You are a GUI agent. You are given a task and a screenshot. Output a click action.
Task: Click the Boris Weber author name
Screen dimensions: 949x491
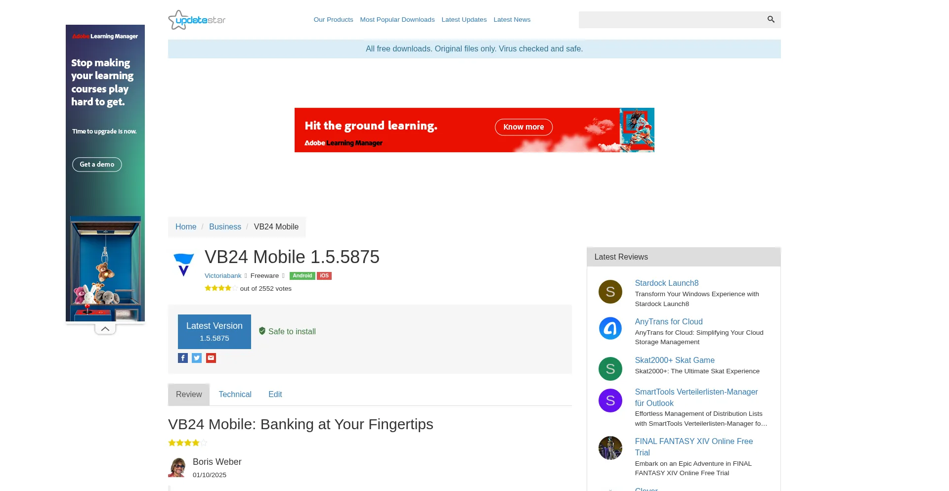[217, 462]
